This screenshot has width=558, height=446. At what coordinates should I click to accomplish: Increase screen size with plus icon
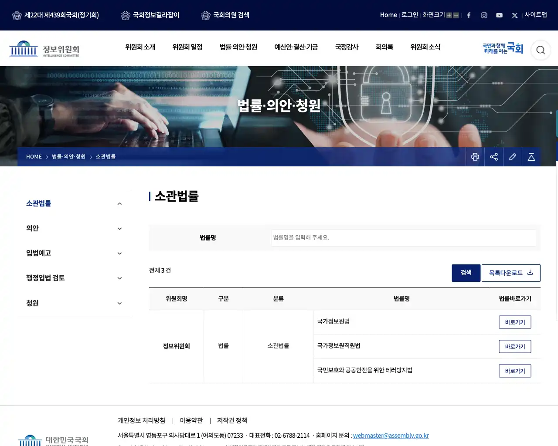(449, 15)
